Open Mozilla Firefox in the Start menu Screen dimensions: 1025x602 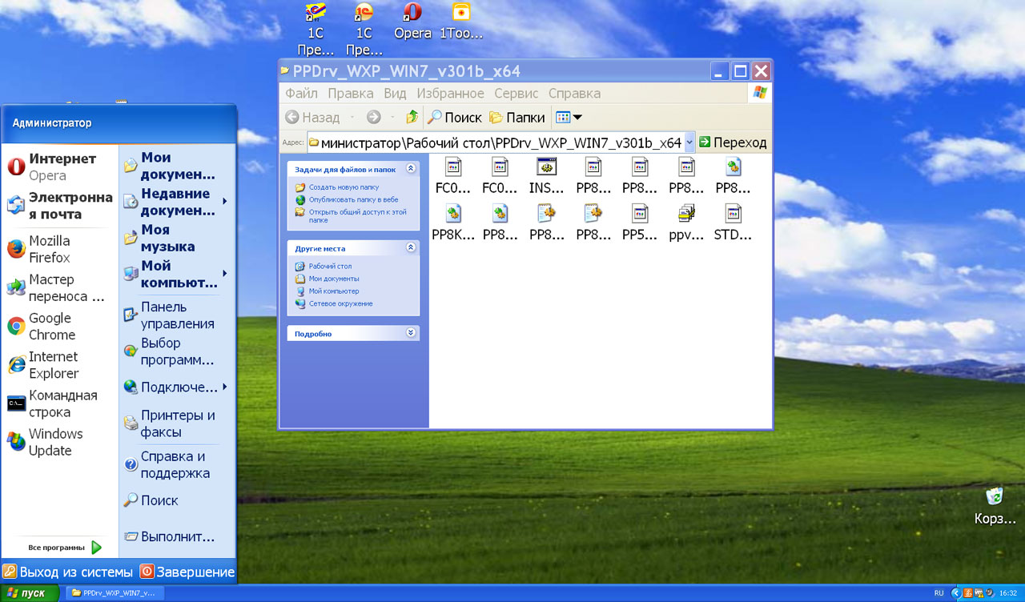point(49,249)
